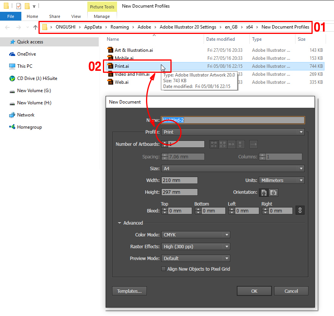This screenshot has width=334, height=316.
Task: Go back with the Explorer back arrow
Action: 7,27
